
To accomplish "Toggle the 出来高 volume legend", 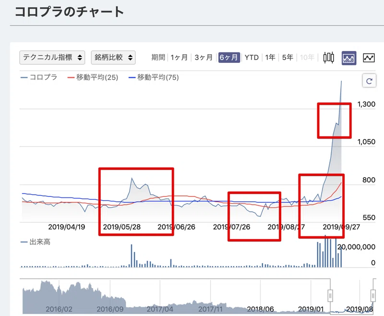I will [36, 242].
